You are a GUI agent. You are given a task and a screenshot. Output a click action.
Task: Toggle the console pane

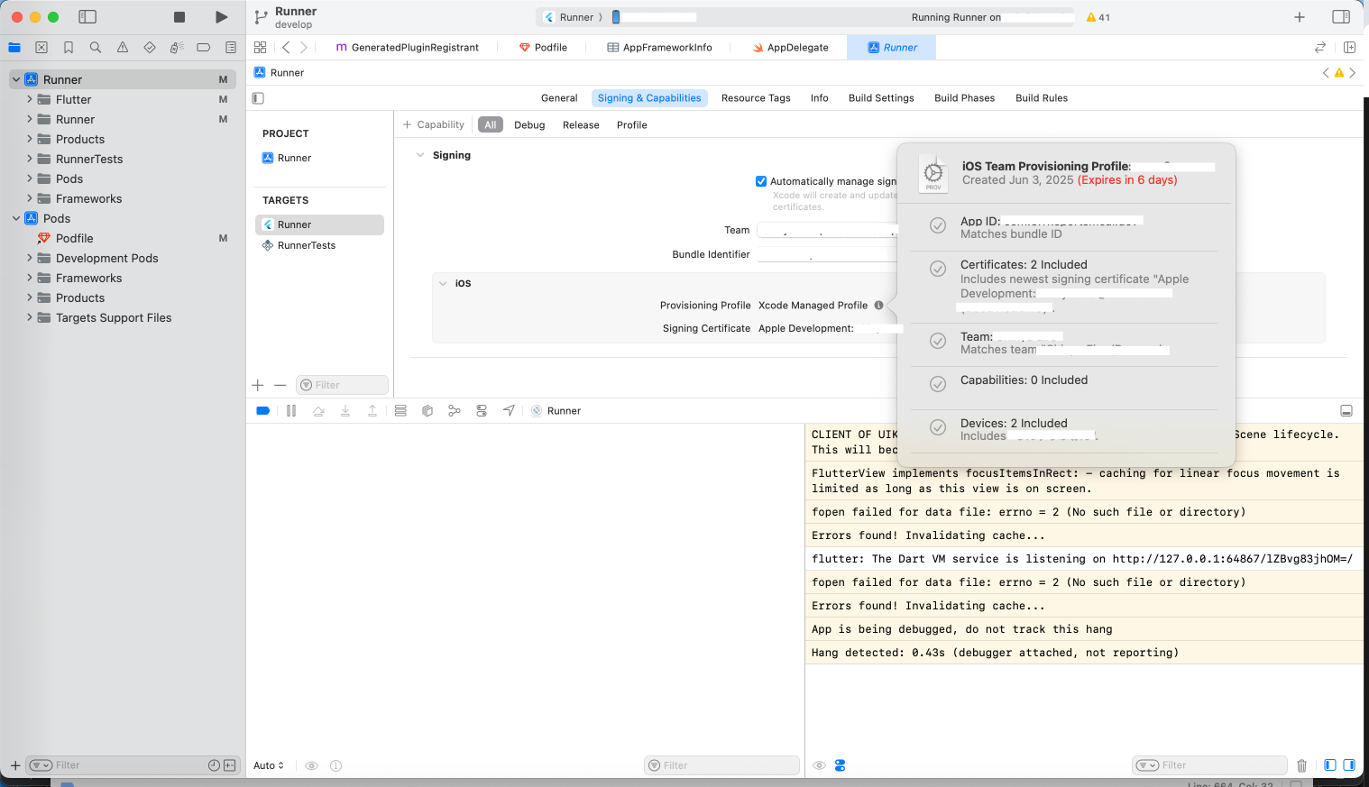click(x=1349, y=765)
